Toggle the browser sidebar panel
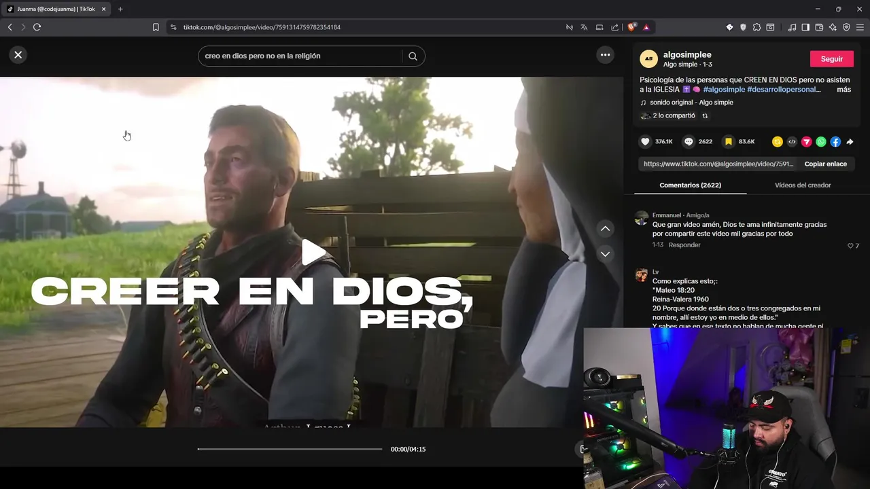 [x=805, y=27]
